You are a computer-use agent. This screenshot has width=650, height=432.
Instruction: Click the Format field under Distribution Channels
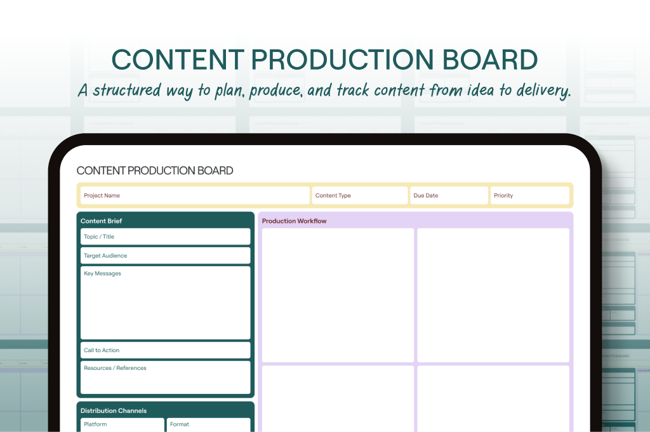point(208,424)
